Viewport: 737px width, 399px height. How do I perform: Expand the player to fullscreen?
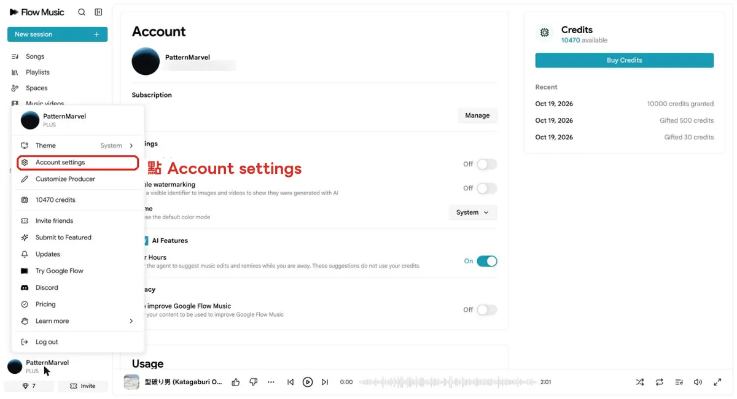(x=717, y=382)
